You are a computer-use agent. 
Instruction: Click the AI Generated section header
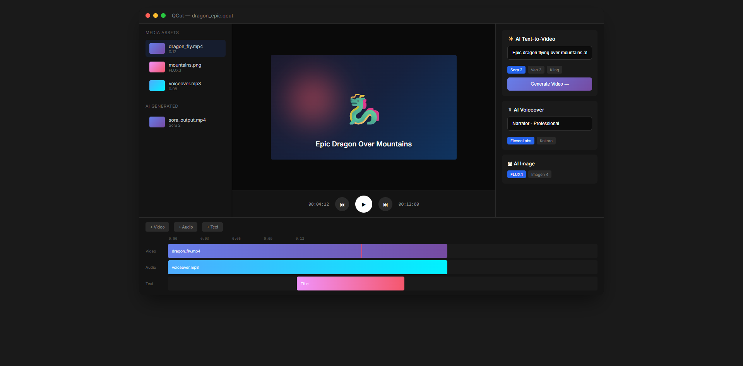[x=162, y=106]
